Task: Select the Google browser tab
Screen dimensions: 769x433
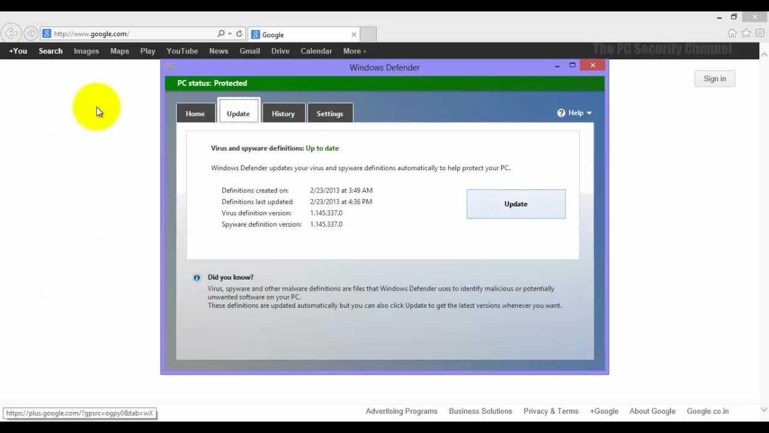Action: click(303, 34)
